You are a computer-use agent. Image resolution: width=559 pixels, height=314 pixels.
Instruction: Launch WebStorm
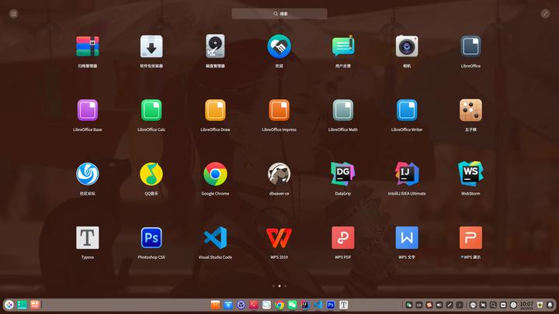(470, 174)
